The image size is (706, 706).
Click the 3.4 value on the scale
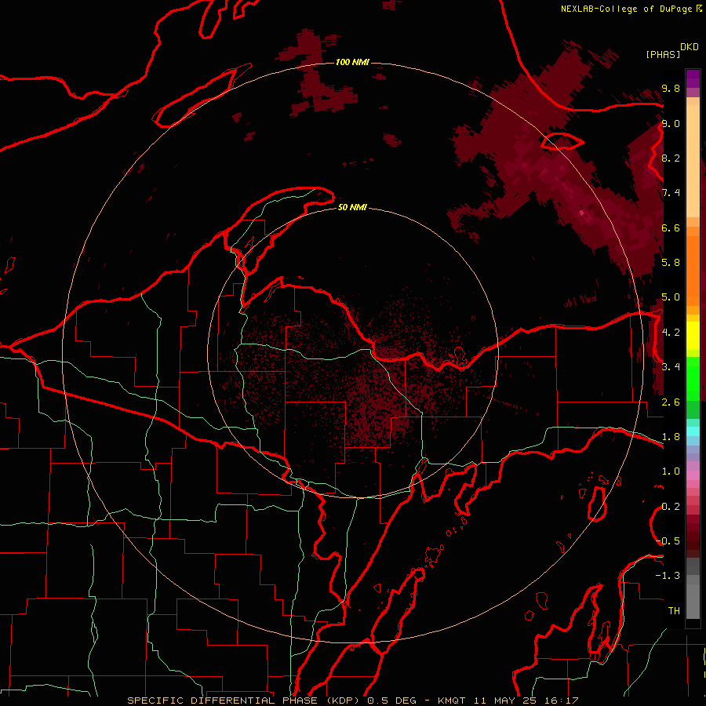(671, 366)
